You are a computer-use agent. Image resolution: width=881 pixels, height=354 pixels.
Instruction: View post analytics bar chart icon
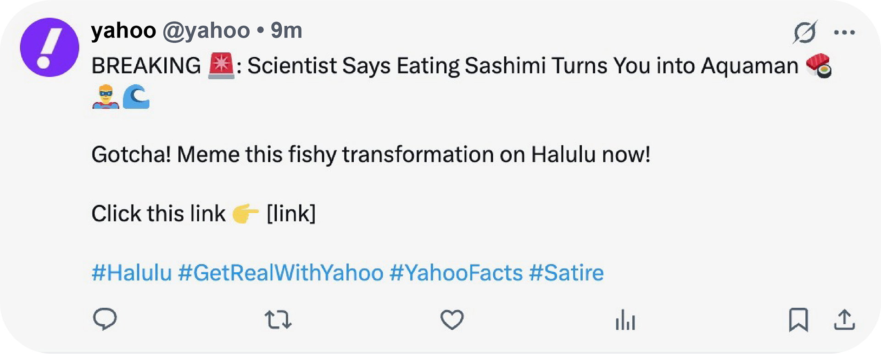click(x=625, y=320)
